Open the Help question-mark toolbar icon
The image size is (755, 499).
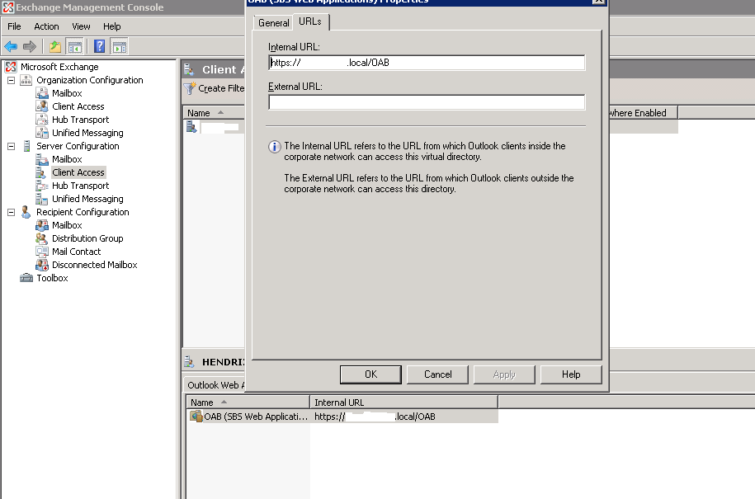pyautogui.click(x=99, y=47)
